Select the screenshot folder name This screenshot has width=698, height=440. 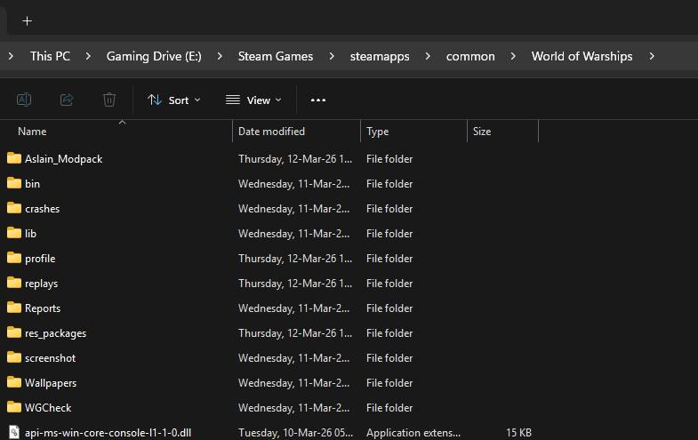51,358
